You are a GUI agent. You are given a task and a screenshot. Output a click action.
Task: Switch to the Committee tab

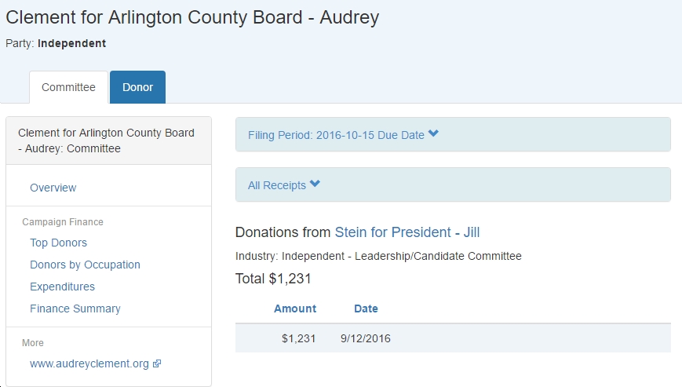point(69,87)
